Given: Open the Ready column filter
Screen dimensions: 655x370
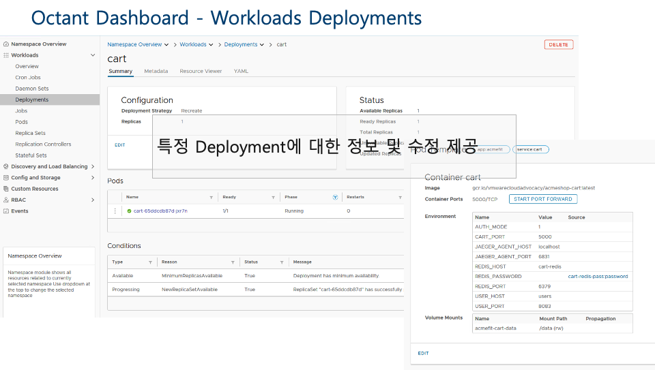Looking at the screenshot, I should coord(273,198).
